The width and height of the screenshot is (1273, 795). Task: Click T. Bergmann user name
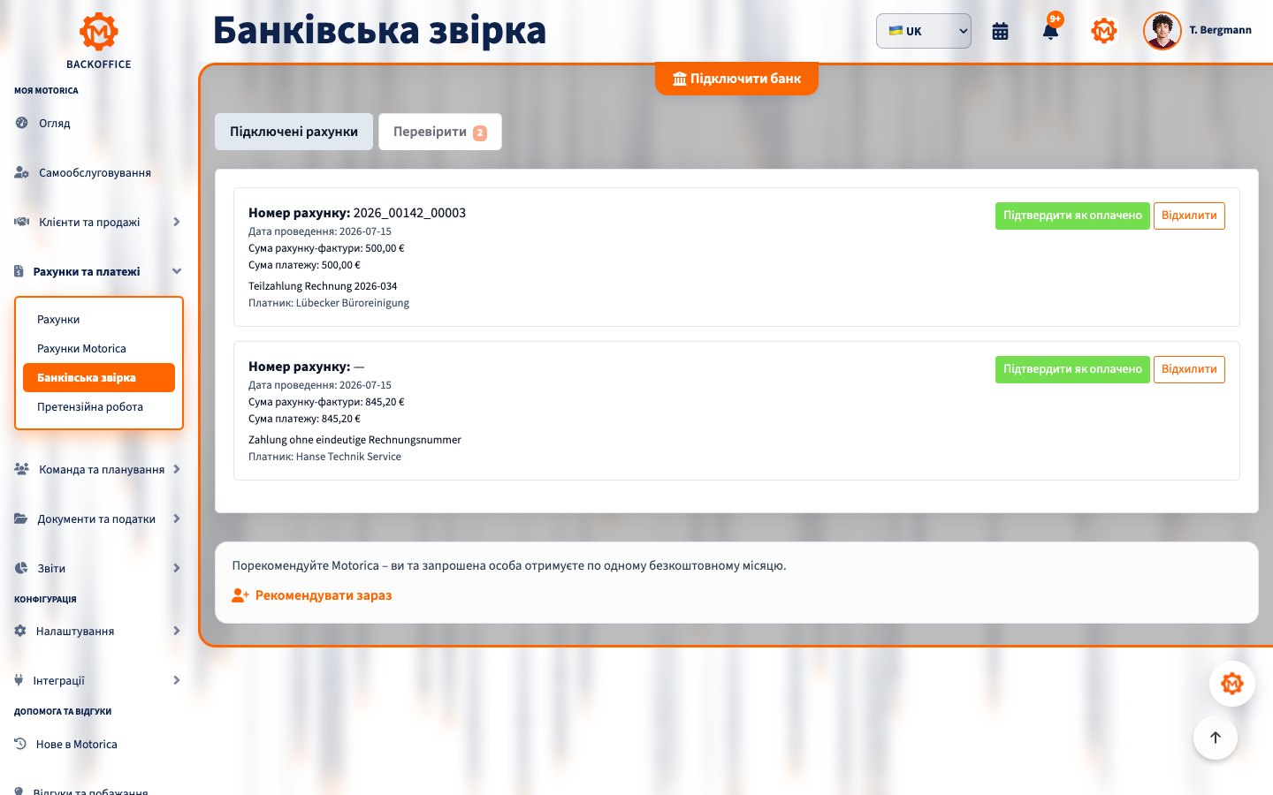1220,30
